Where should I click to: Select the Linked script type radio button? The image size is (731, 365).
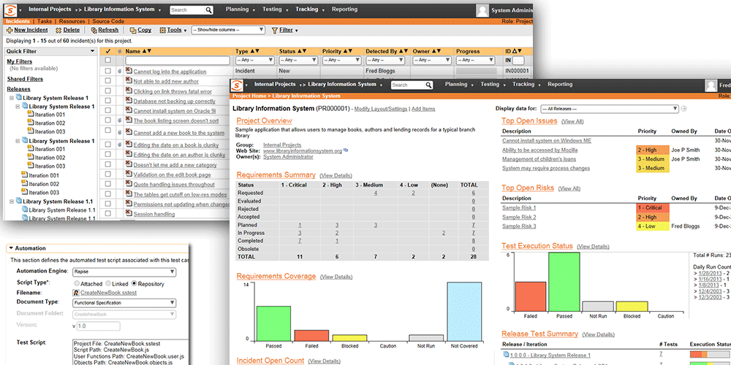108,283
